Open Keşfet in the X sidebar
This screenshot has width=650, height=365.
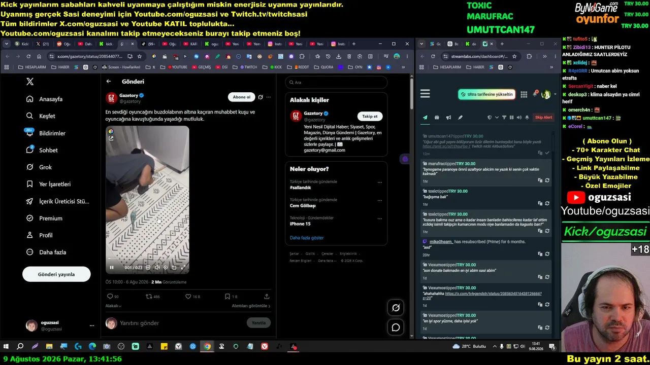click(x=41, y=116)
